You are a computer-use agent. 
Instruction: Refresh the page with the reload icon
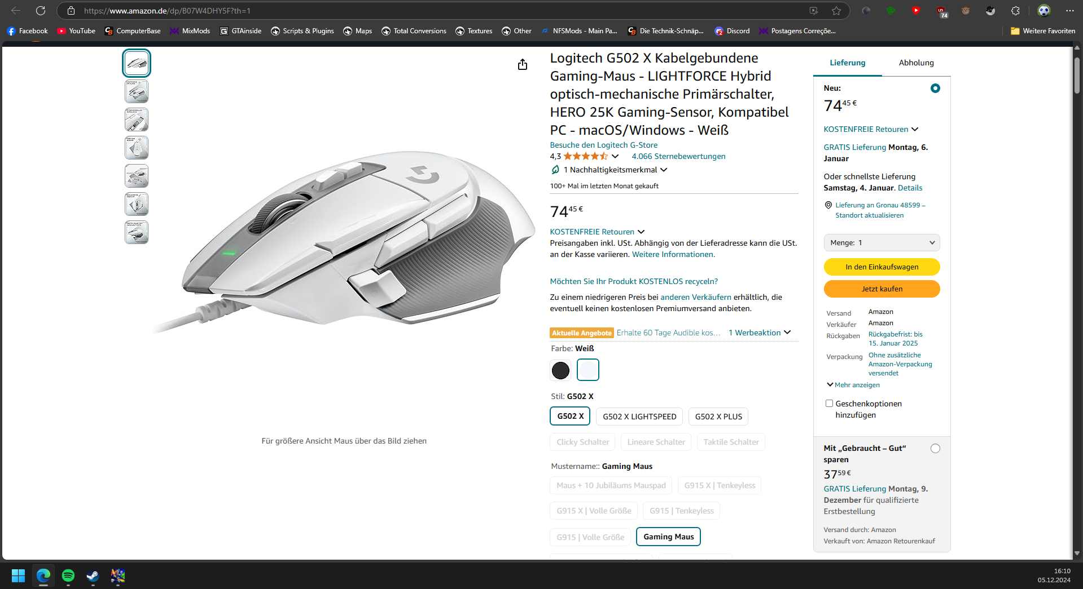coord(41,11)
